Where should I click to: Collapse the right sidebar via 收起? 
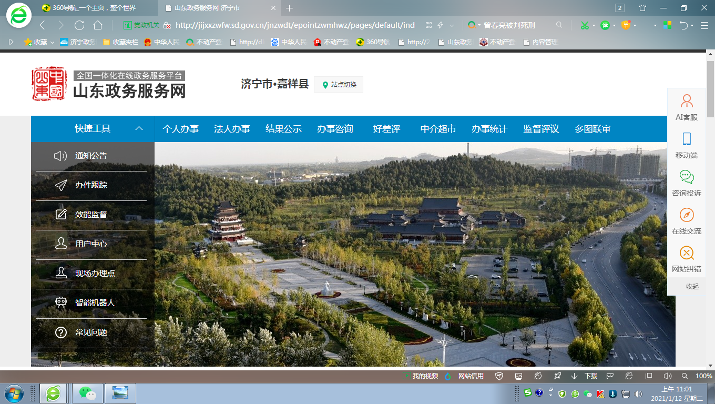(x=692, y=287)
